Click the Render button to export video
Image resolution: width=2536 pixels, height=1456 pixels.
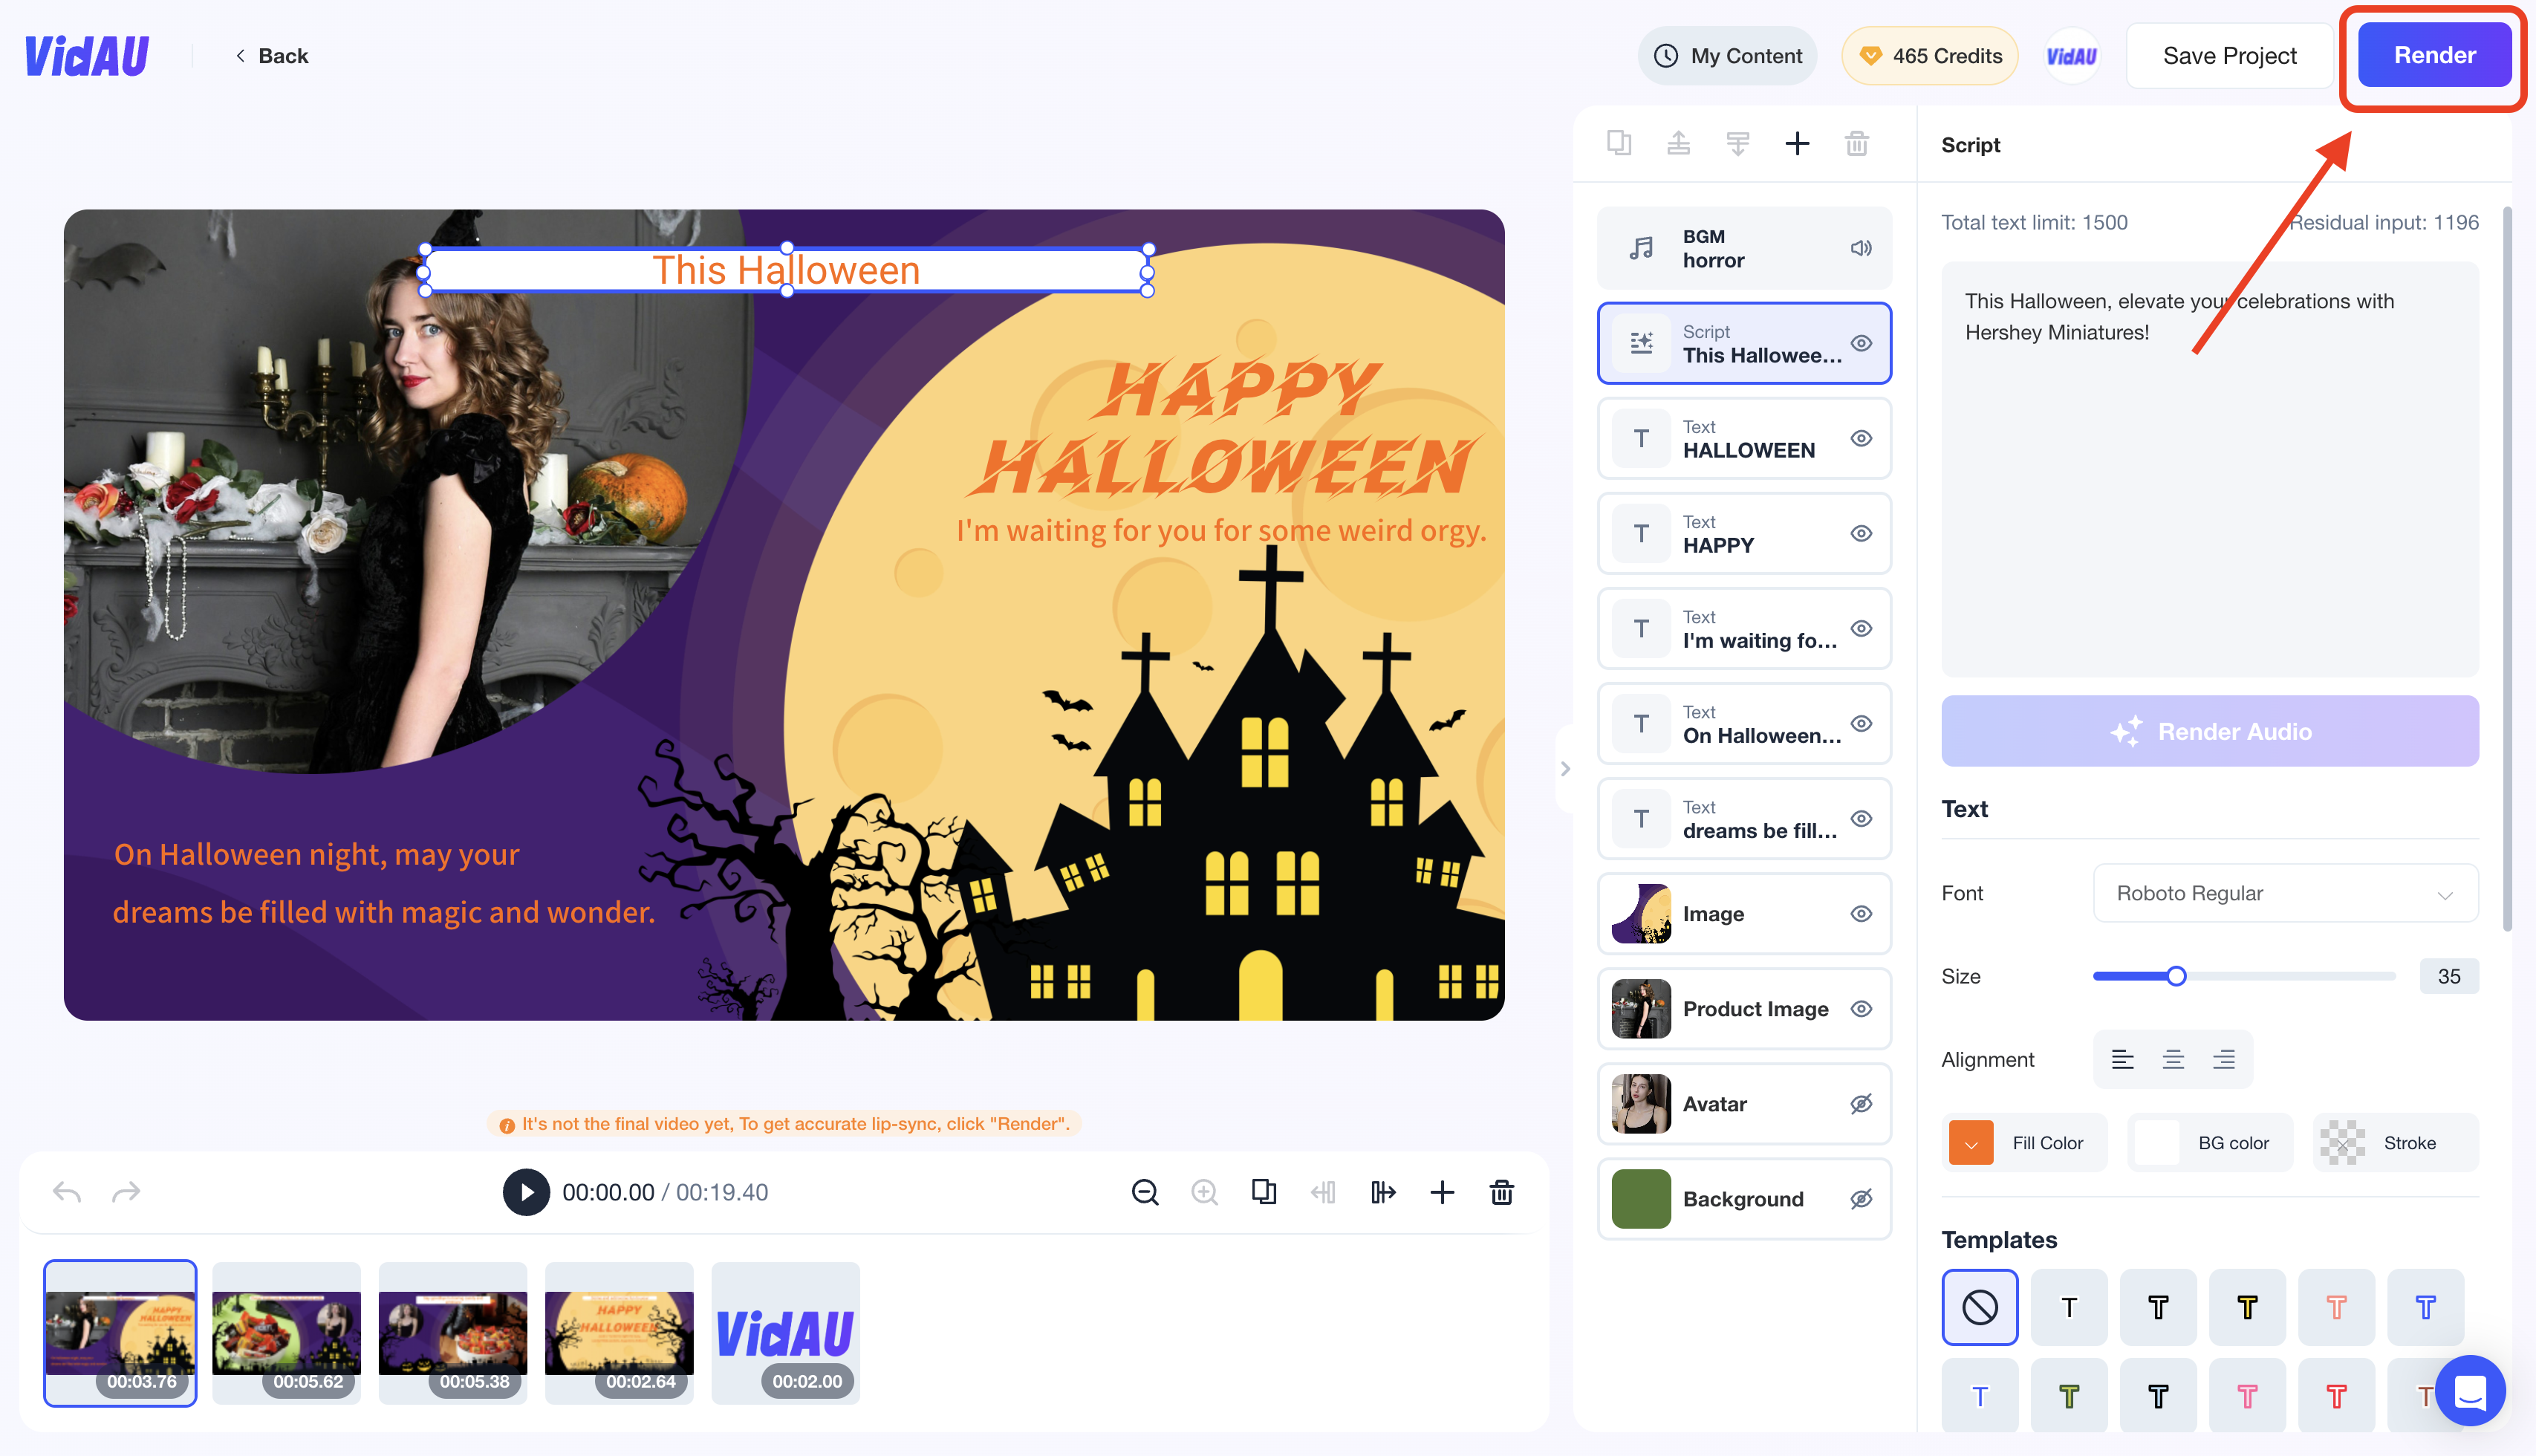pos(2433,54)
